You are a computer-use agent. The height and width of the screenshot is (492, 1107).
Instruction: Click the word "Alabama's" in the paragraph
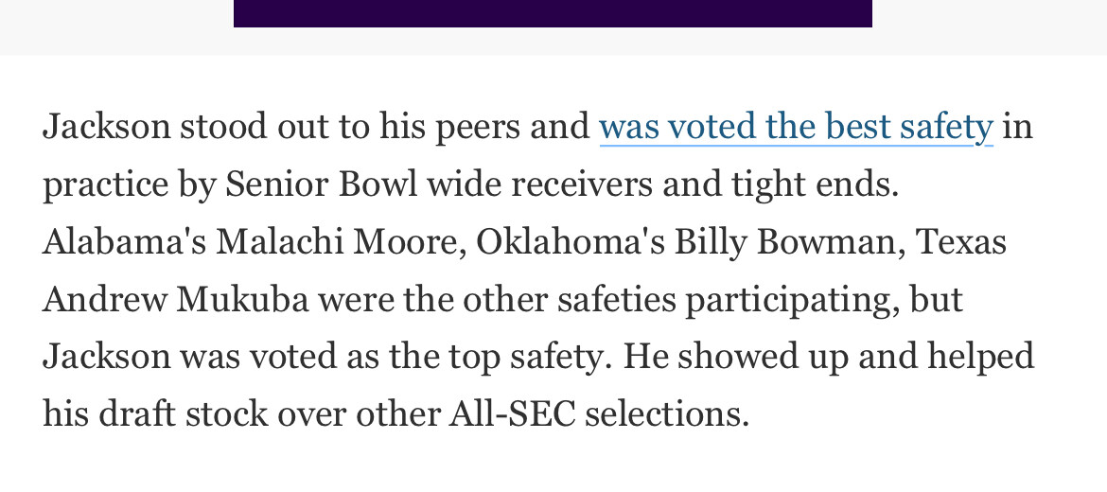pyautogui.click(x=124, y=242)
